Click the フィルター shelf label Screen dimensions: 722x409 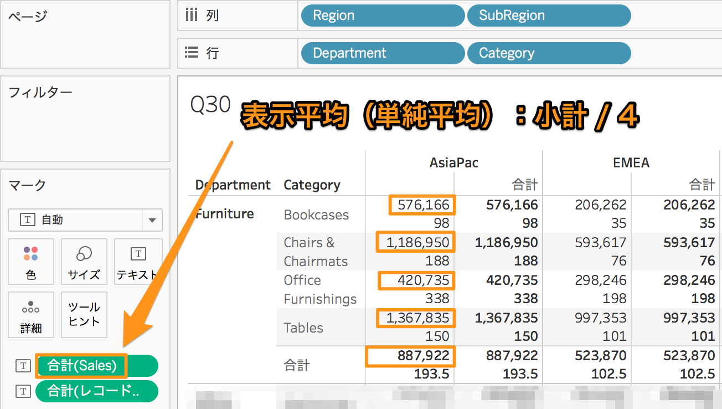click(40, 92)
